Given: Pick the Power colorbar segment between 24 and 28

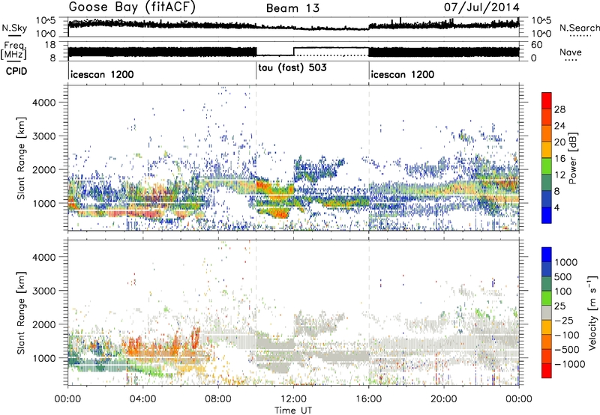Looking at the screenshot, I should point(547,117).
